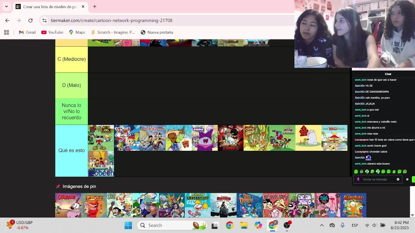Pick the Garfield Show image
415x233 pixels.
(x=353, y=205)
